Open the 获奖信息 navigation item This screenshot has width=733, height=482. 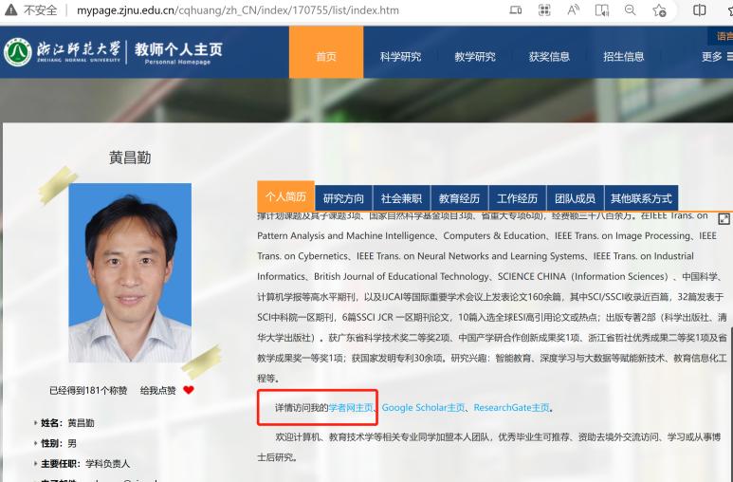pyautogui.click(x=549, y=57)
